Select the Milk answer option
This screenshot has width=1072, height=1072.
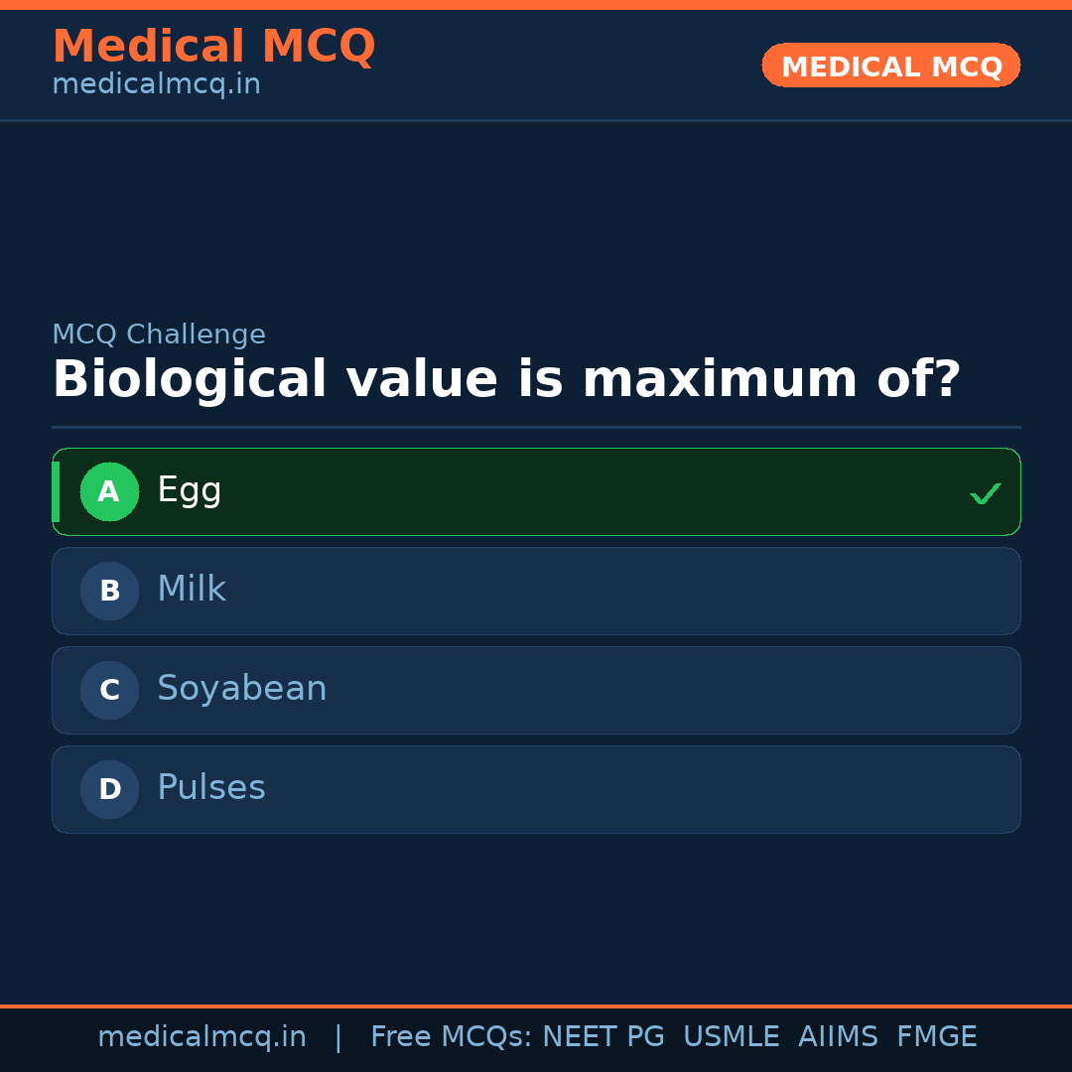click(x=536, y=591)
